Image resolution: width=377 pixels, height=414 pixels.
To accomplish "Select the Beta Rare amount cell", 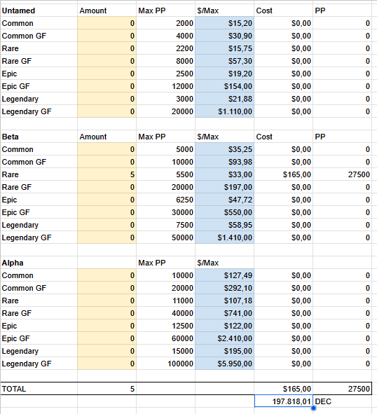I will (x=107, y=174).
